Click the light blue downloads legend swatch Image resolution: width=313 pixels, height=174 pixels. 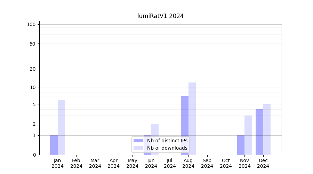(x=138, y=148)
